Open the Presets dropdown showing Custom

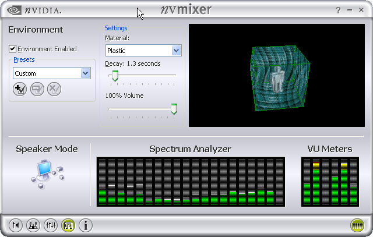(52, 73)
